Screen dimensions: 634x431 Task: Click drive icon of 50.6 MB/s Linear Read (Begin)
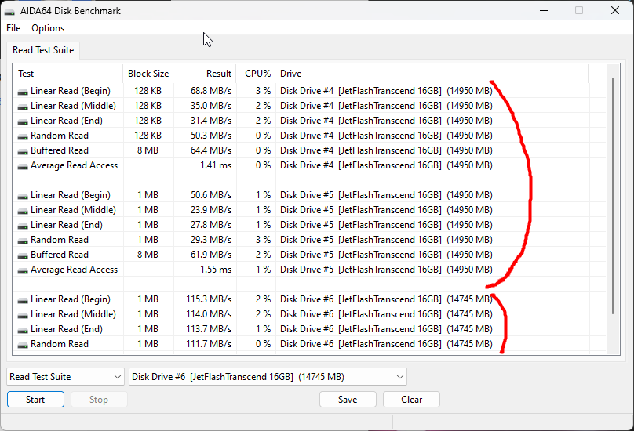pyautogui.click(x=23, y=196)
